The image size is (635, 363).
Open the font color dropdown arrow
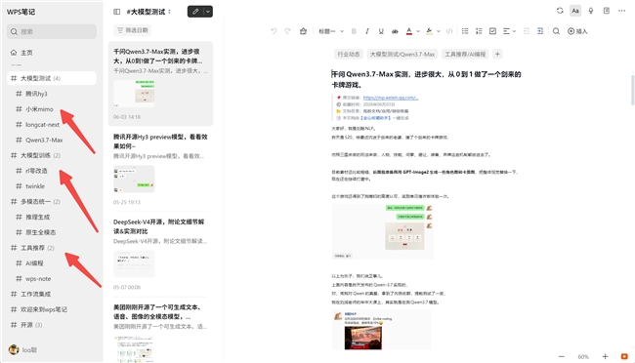tap(418, 31)
